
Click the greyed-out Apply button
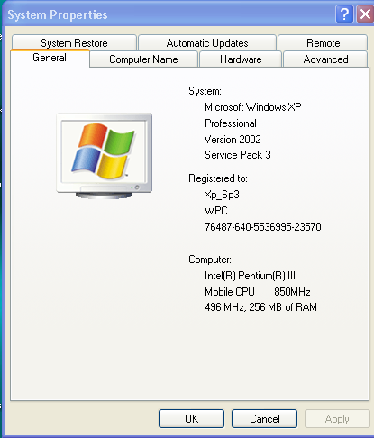coord(337,418)
